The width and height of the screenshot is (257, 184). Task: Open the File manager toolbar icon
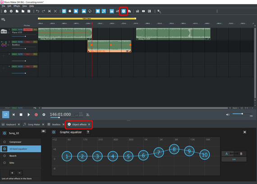tap(76, 11)
